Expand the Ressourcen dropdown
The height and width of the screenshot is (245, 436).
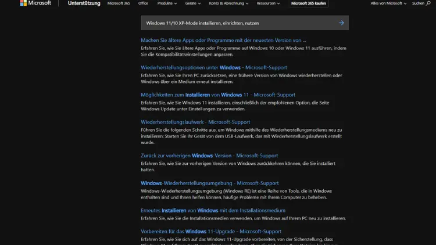268,3
